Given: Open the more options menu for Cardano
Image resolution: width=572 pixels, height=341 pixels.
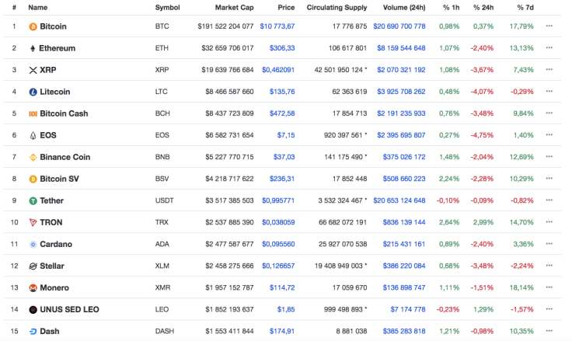Looking at the screenshot, I should [549, 244].
